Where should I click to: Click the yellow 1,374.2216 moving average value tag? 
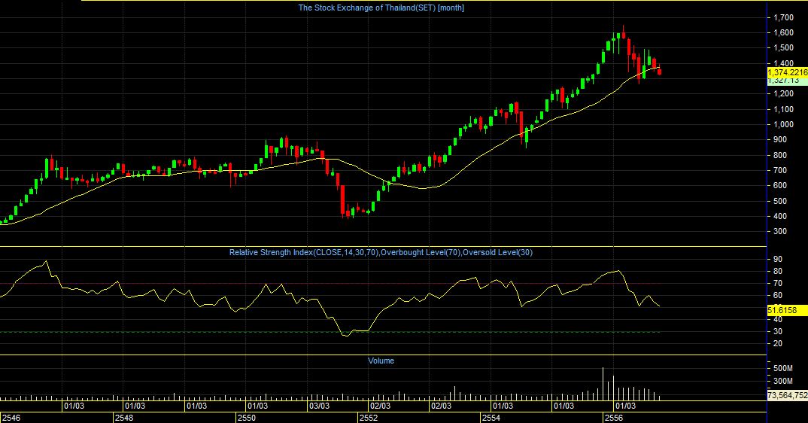coord(788,73)
